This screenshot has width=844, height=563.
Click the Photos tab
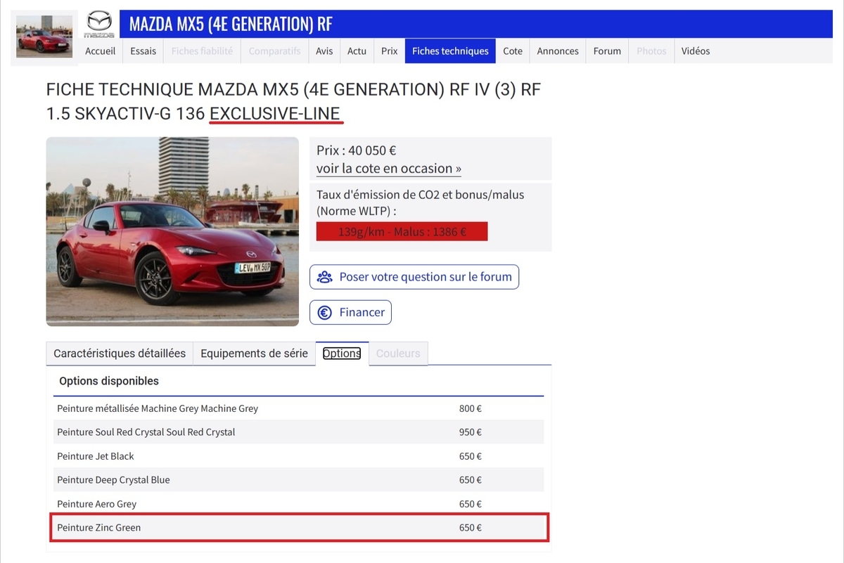click(651, 51)
